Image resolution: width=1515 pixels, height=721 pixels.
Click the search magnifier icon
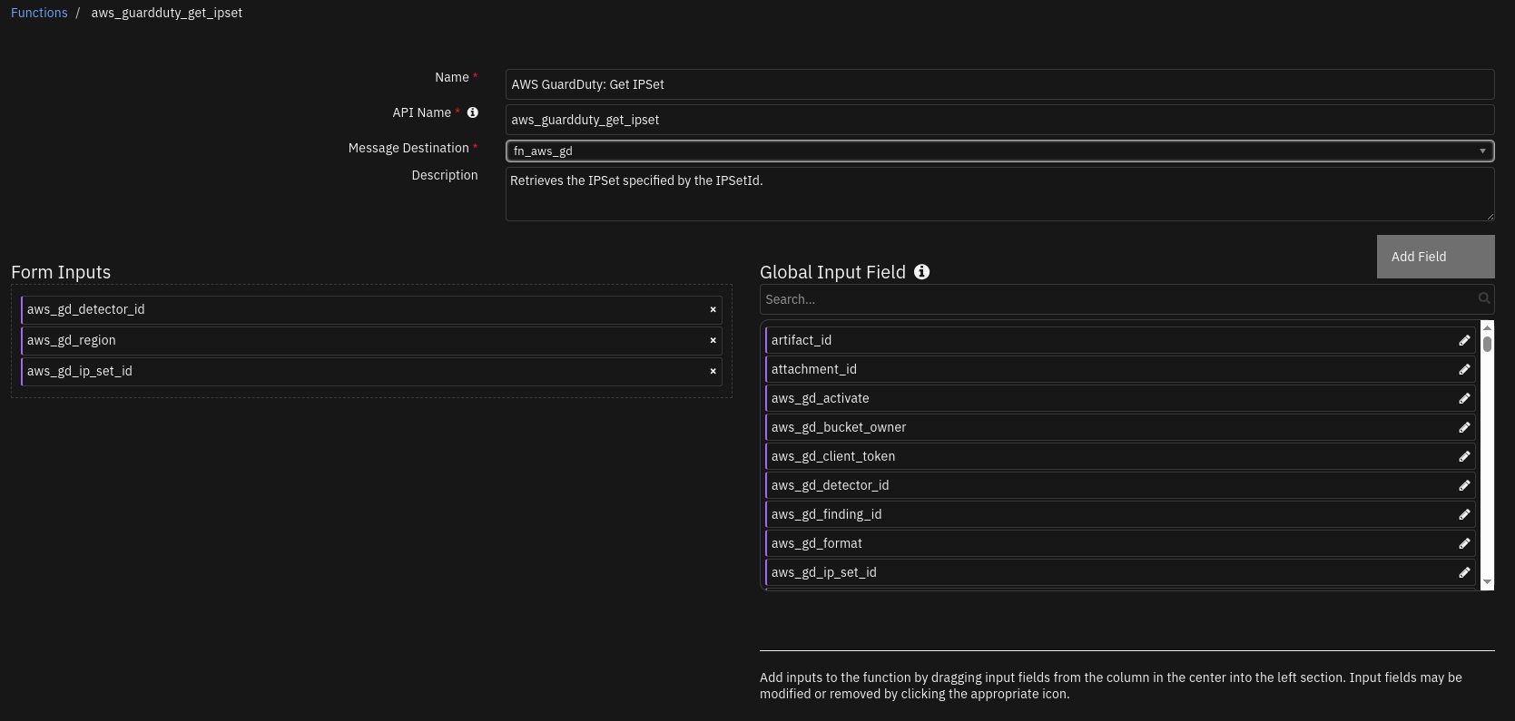pyautogui.click(x=1484, y=298)
